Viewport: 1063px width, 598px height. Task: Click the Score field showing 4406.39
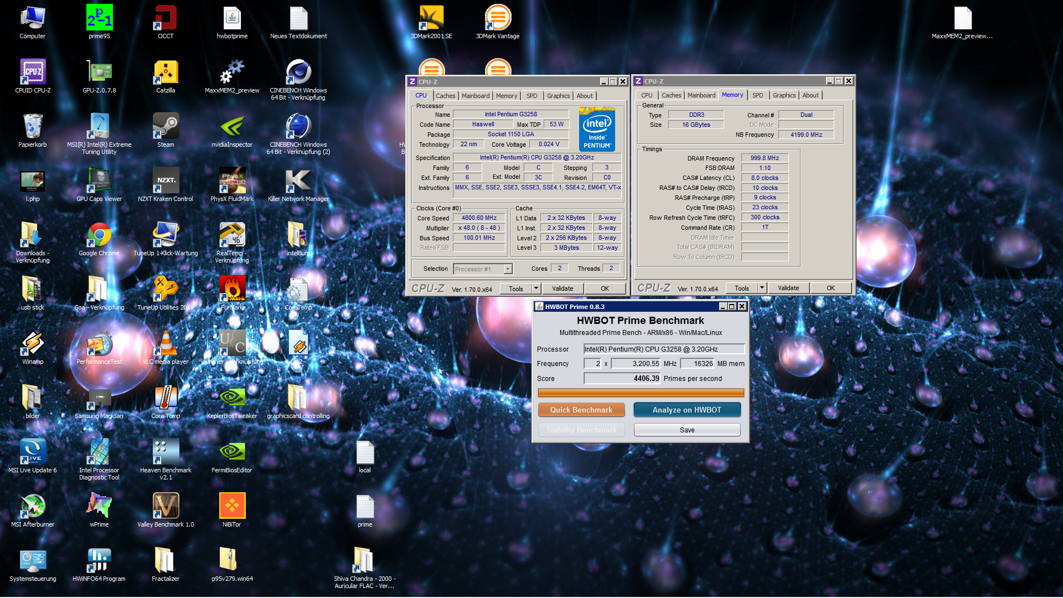click(x=622, y=378)
